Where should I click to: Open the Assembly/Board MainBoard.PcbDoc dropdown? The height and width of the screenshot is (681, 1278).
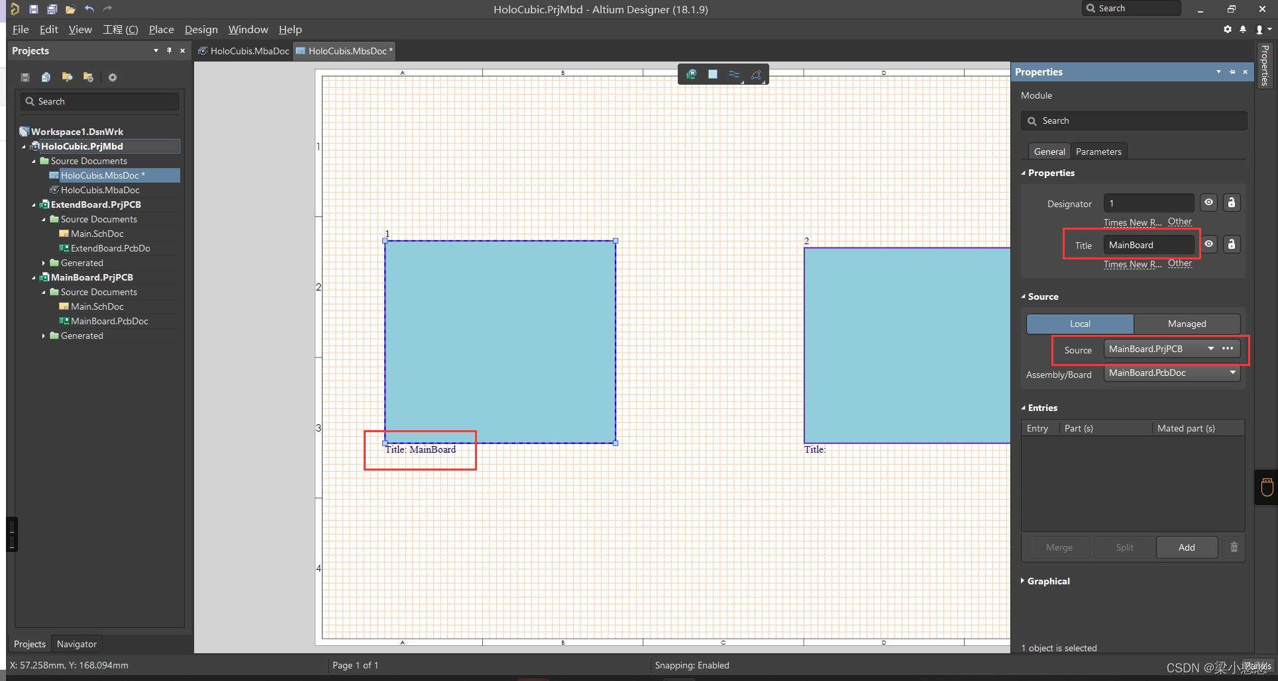(x=1232, y=373)
